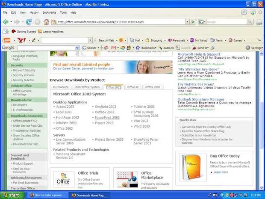The image size is (265, 199).
Task: Open the Latest Headlines feed bookmark
Action: pyautogui.click(x=51, y=32)
